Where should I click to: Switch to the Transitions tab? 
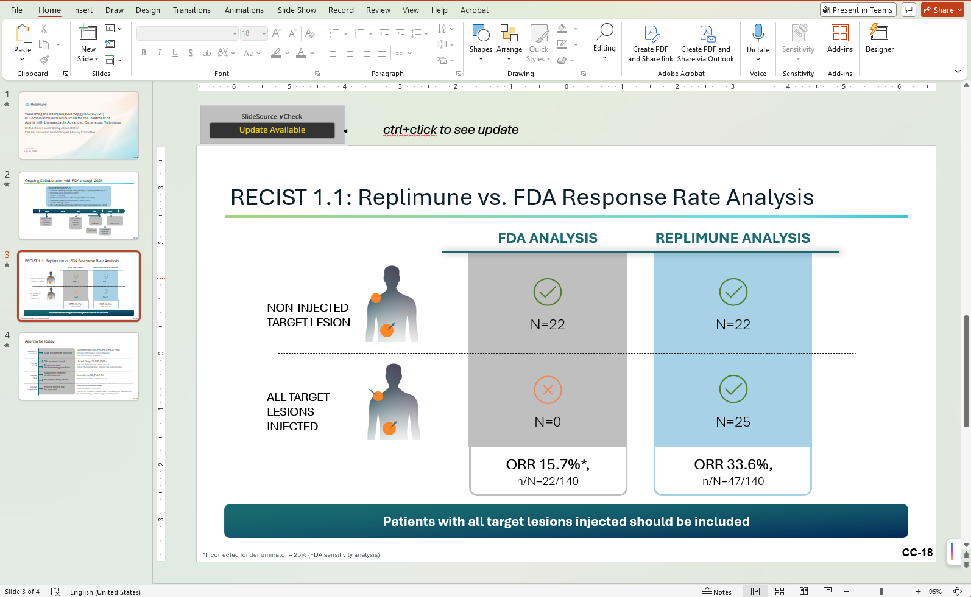point(191,10)
